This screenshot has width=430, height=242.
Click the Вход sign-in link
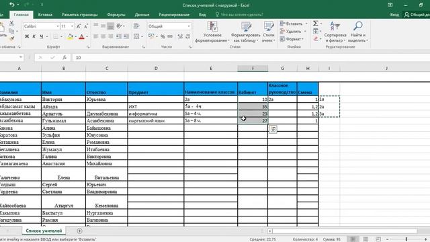point(394,15)
